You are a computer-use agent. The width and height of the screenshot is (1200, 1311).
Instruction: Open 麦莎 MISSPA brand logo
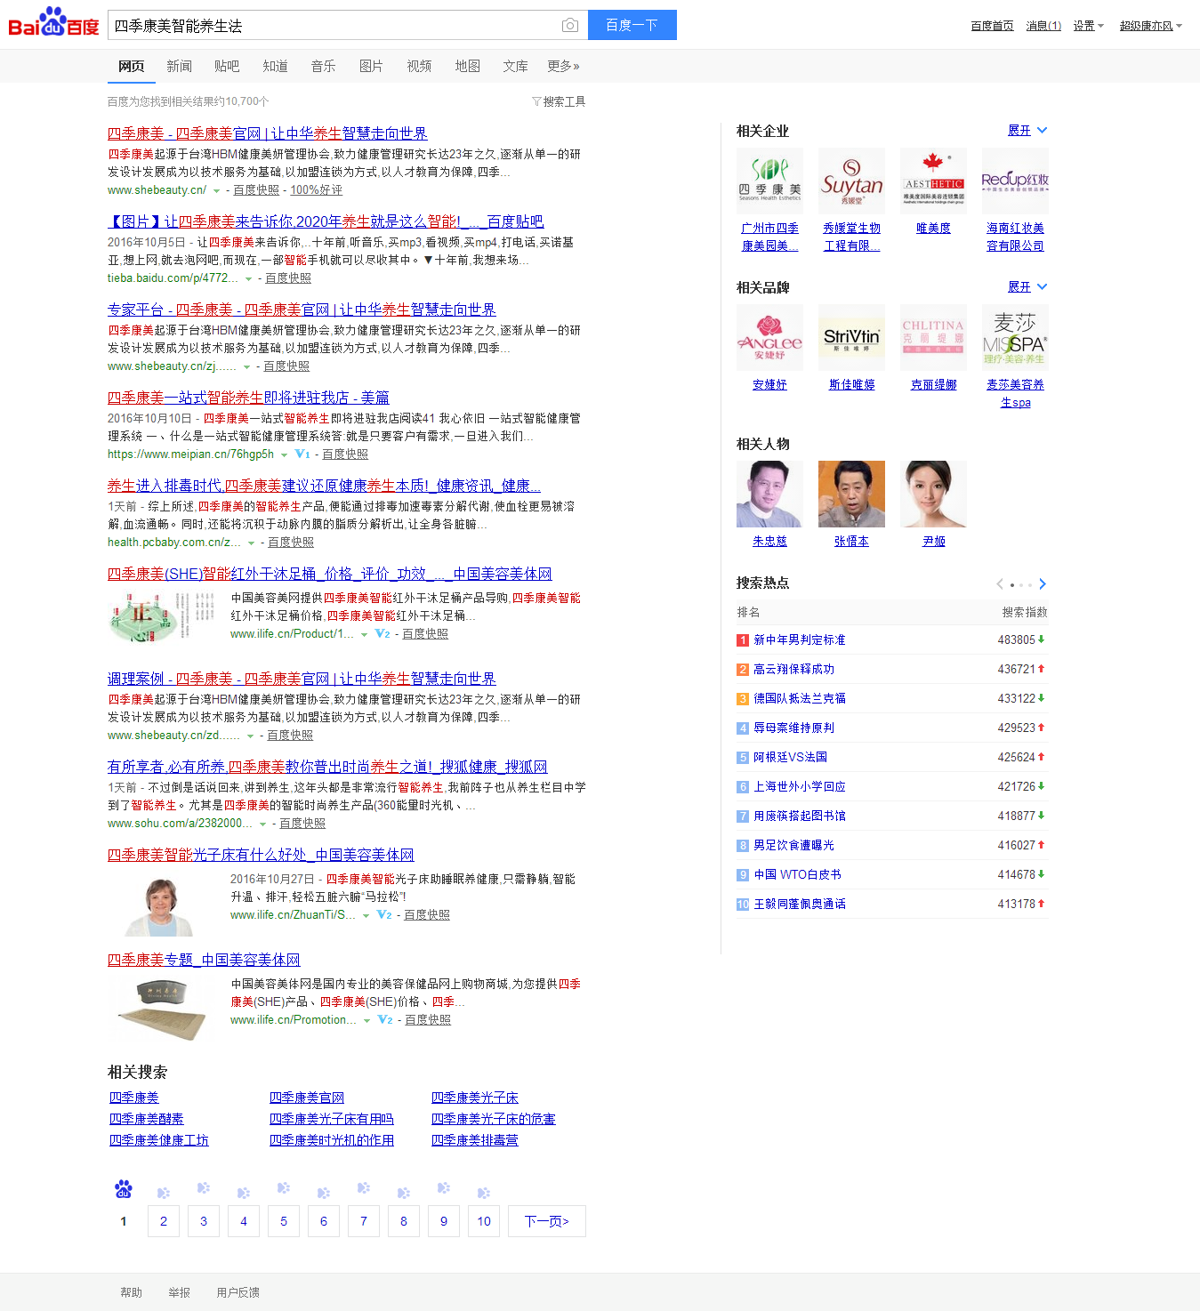click(1015, 338)
